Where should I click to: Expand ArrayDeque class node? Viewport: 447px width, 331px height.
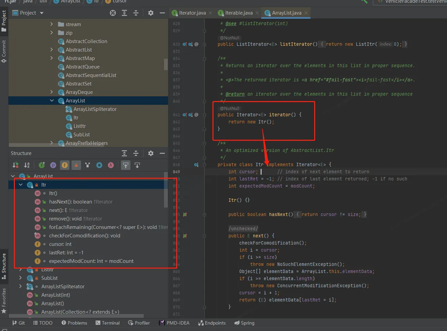[x=52, y=92]
